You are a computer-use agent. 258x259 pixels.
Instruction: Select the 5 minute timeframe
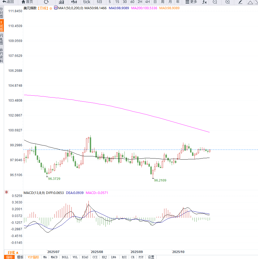(x=110, y=2)
